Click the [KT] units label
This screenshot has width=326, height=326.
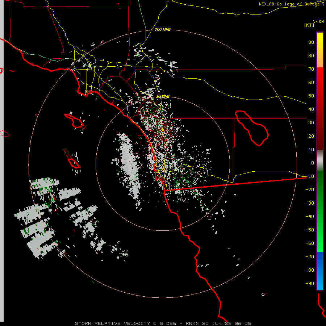(309, 25)
